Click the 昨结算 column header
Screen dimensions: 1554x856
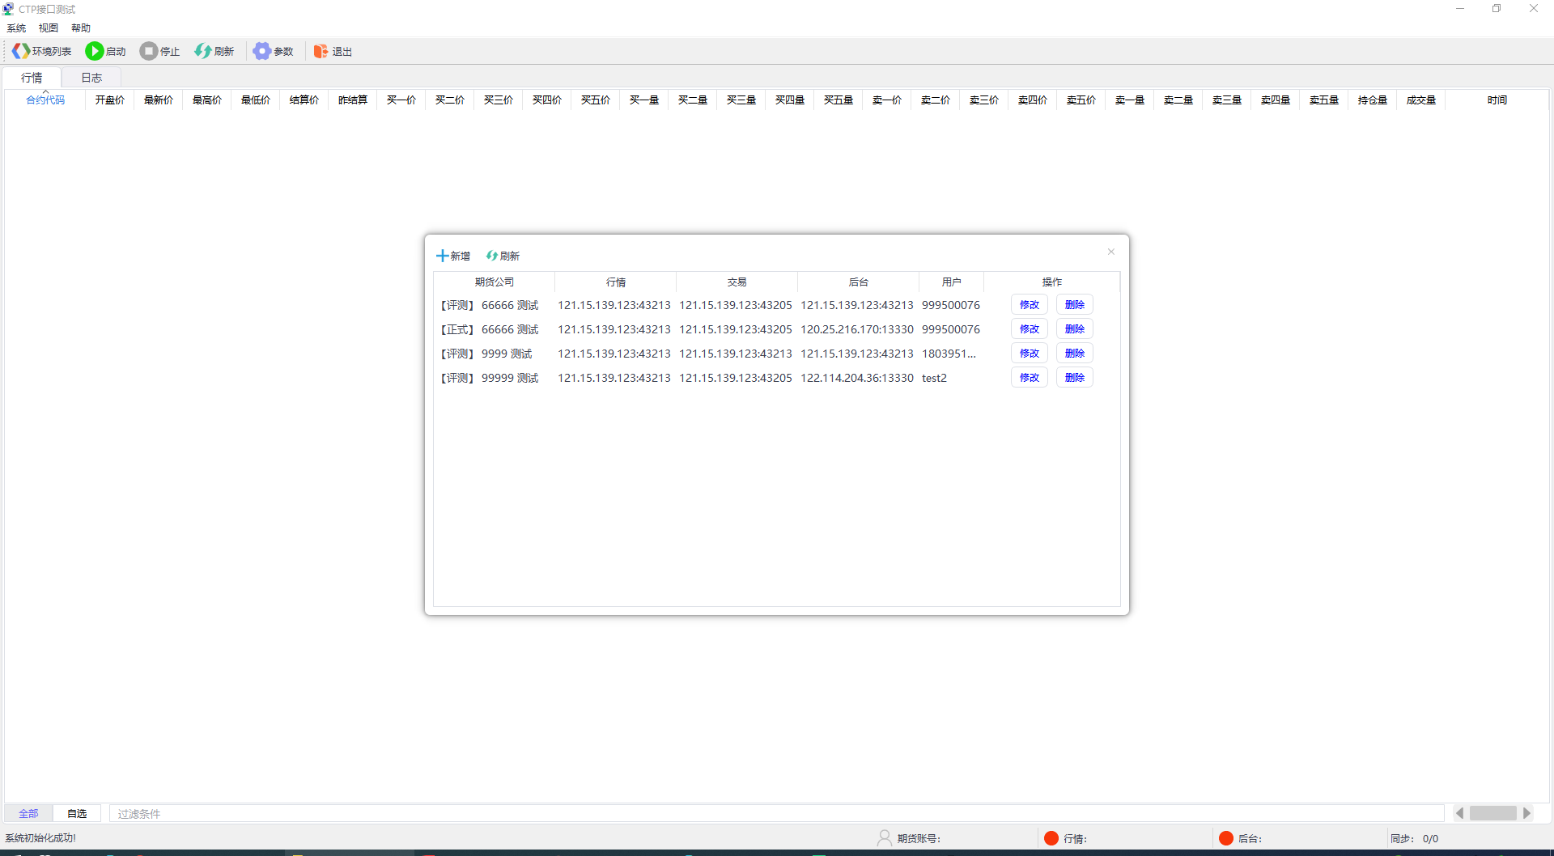coord(353,100)
